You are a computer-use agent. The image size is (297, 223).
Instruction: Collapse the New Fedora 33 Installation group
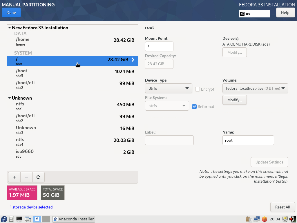10,28
